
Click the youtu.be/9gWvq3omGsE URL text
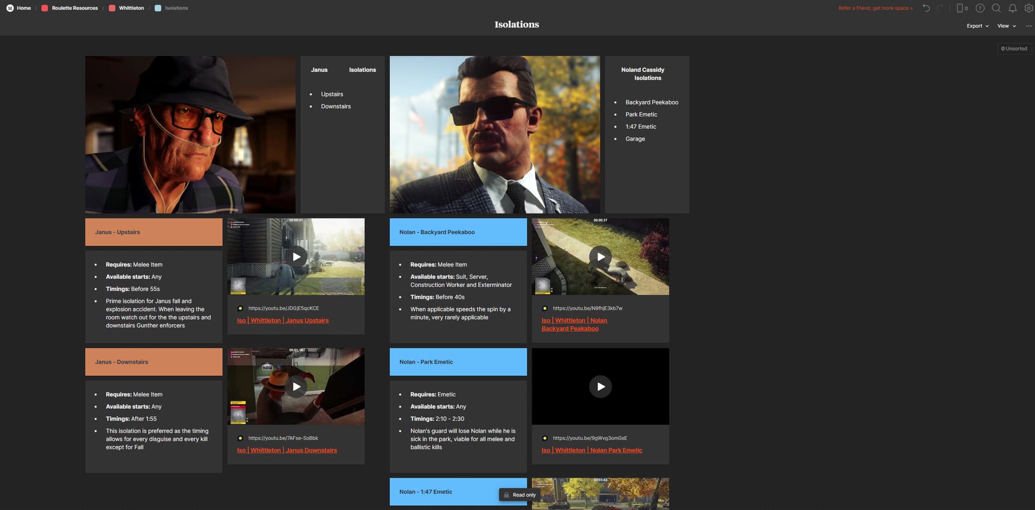click(x=590, y=438)
